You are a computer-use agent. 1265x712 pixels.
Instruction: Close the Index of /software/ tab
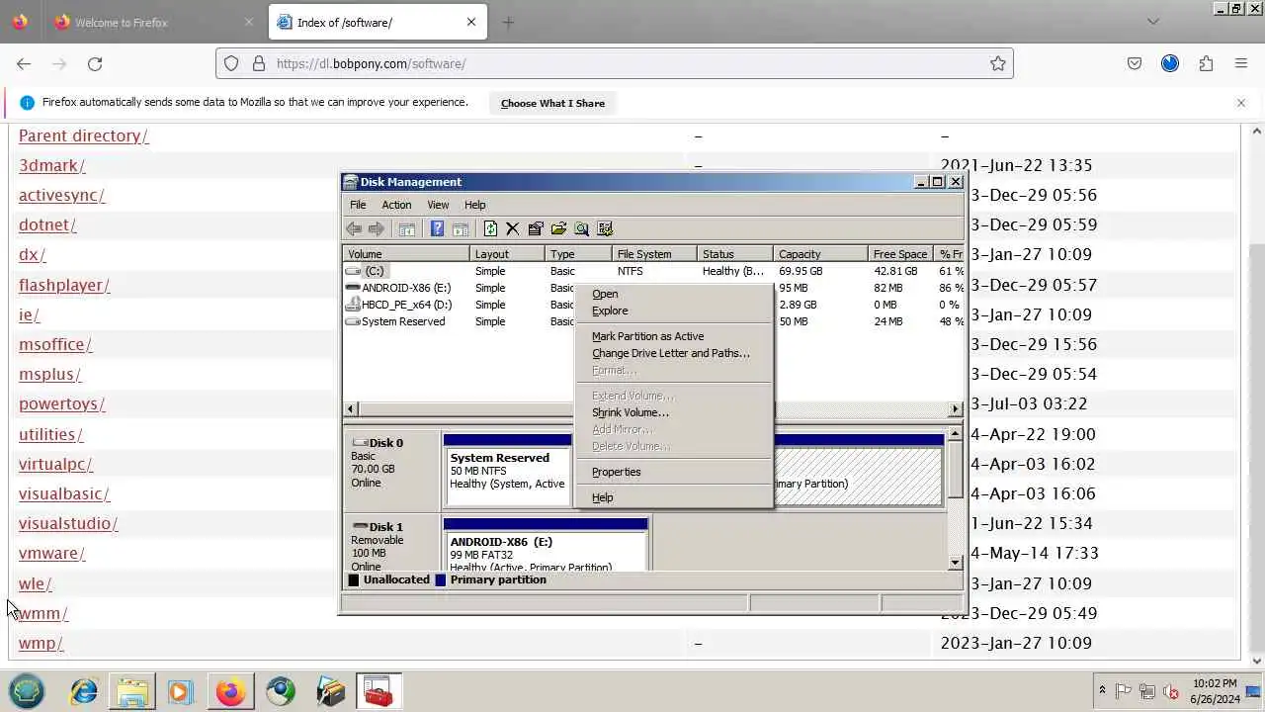[471, 22]
